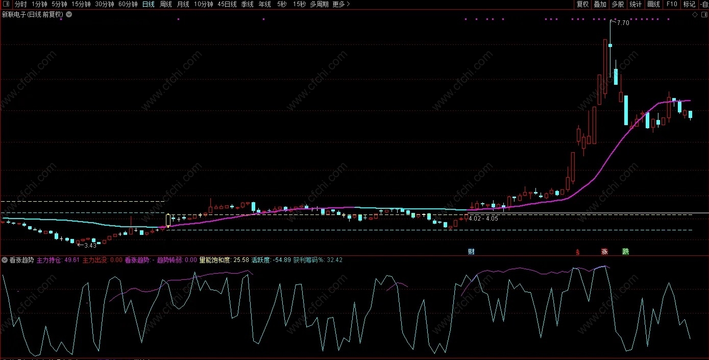
Task: Open the 画线 drawing tools
Action: tap(653, 4)
